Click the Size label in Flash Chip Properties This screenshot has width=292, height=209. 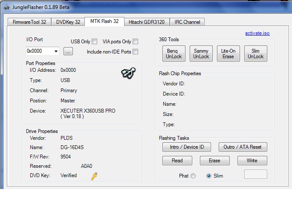point(168,114)
